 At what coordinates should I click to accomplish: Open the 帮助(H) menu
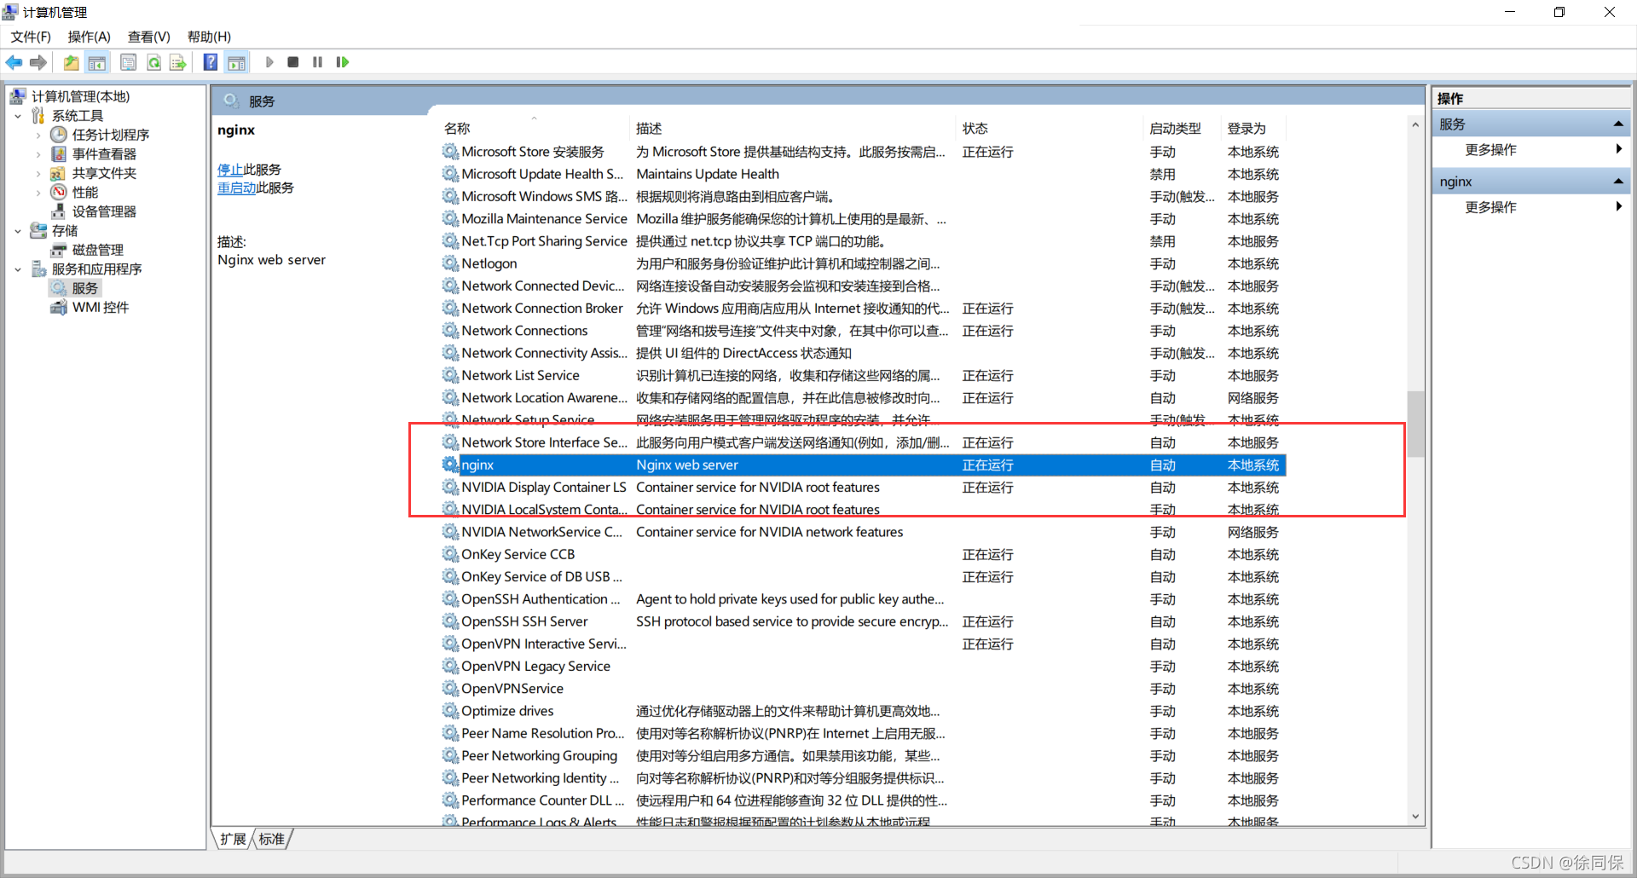coord(210,37)
